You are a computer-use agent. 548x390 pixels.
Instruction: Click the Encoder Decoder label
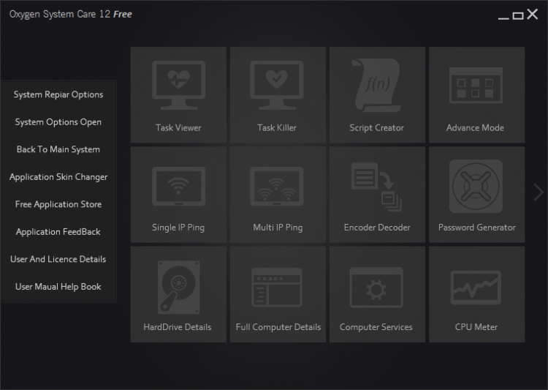coord(377,228)
